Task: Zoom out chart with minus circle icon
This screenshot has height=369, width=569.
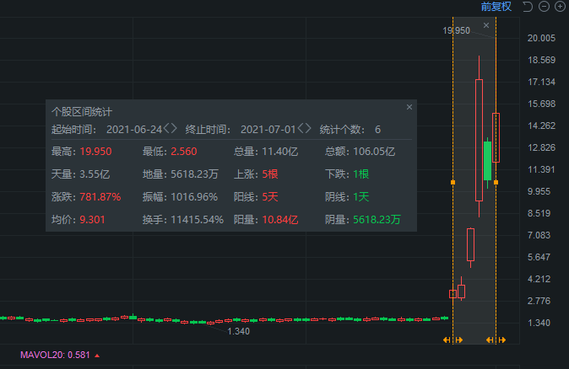Action: click(545, 7)
